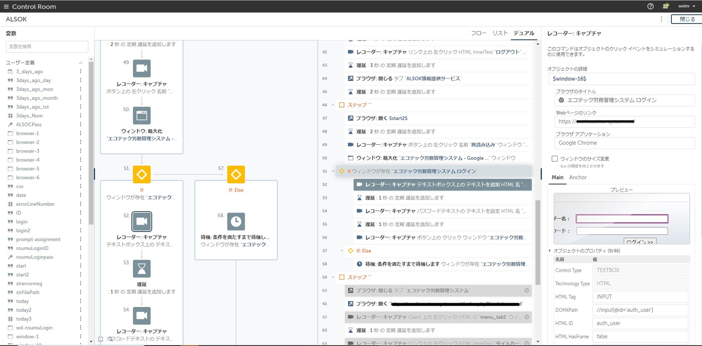The width and height of the screenshot is (702, 346).
Task: Select line 52 recorder テキストを追加 action
Action: click(x=443, y=185)
